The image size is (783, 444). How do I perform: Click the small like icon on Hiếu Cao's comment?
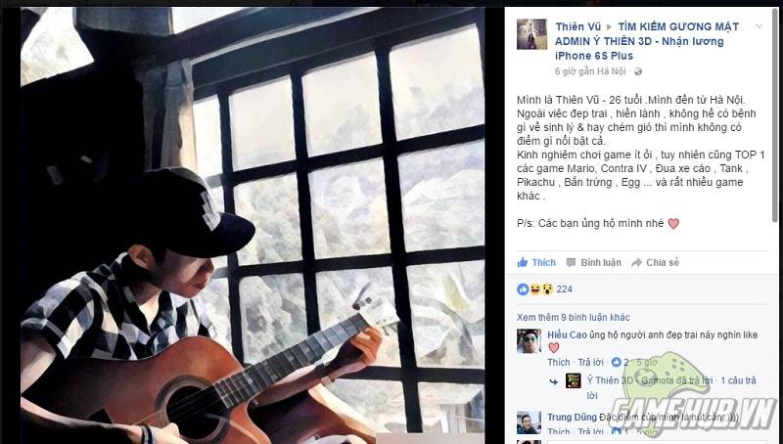[x=617, y=363]
